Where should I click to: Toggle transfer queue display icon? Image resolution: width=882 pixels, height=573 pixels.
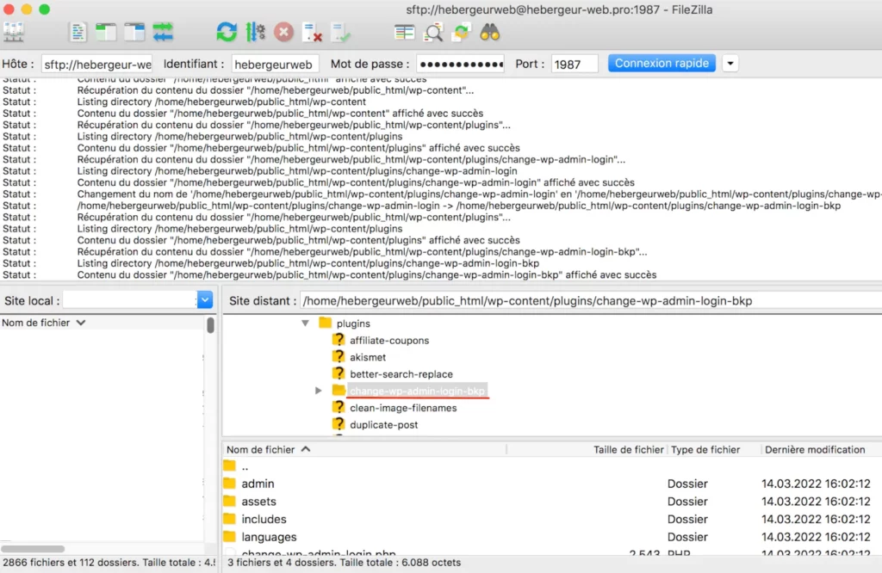pos(163,33)
